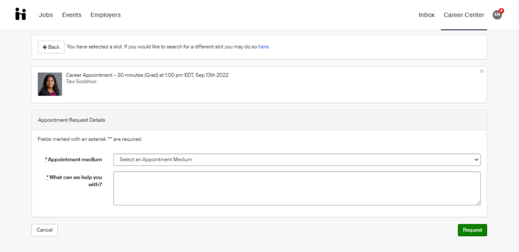Cancel the appointment request
Viewport: 519px width, 252px height.
click(x=45, y=230)
